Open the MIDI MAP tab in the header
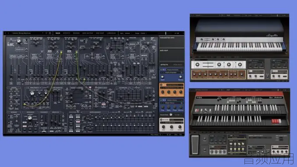The image size is (297, 167). click(99, 33)
